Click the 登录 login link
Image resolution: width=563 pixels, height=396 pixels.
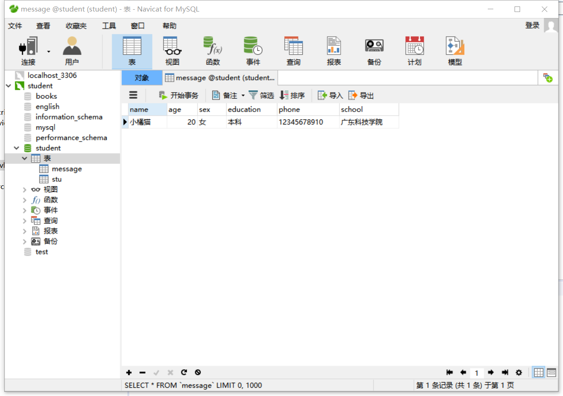pos(533,25)
